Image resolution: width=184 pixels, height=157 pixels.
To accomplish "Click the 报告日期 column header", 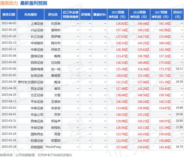I will click(9, 14).
